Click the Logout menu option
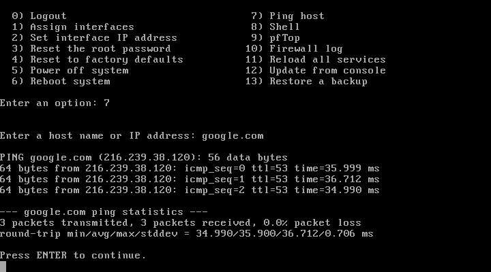This screenshot has height=272, width=491. click(x=48, y=16)
